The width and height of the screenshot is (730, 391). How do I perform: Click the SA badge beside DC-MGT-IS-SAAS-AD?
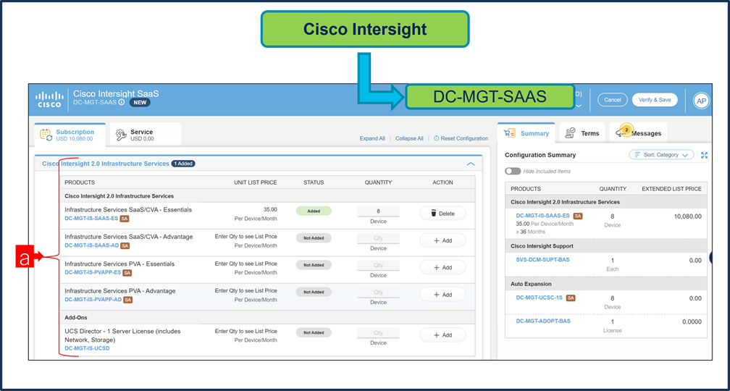125,245
